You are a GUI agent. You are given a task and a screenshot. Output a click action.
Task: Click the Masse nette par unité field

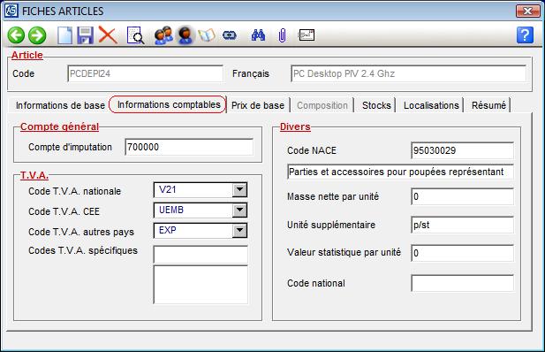pos(462,196)
